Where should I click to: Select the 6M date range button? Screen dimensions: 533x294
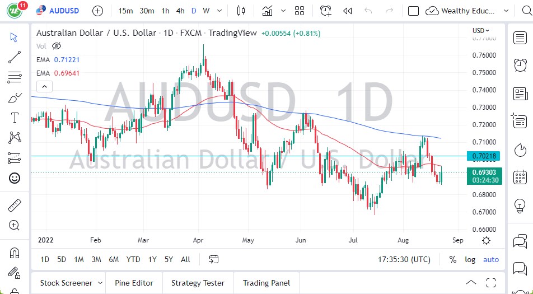click(114, 259)
